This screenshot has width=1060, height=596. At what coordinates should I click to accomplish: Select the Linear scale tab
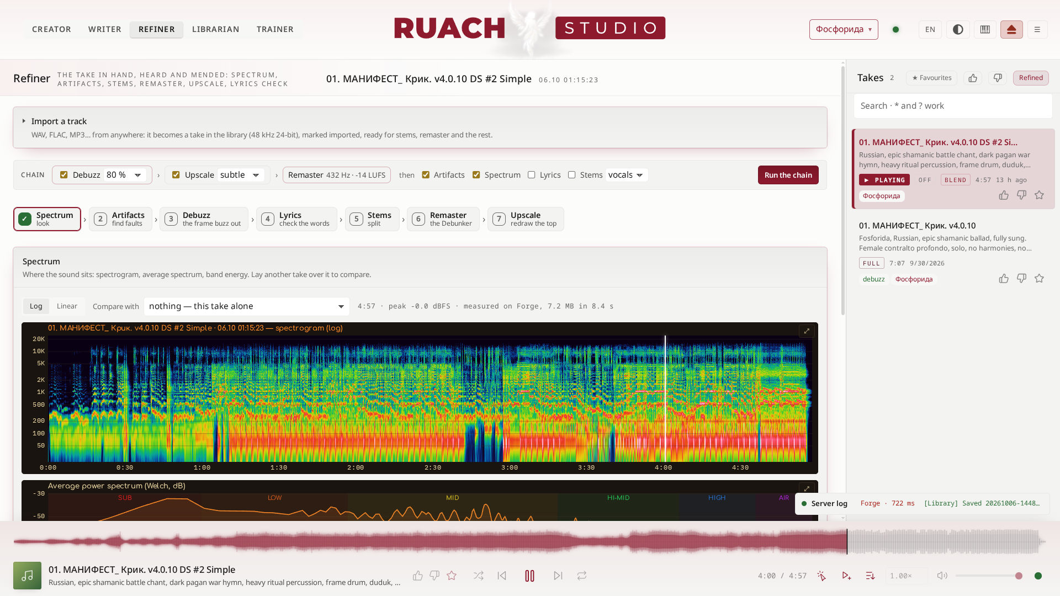pyautogui.click(x=67, y=306)
